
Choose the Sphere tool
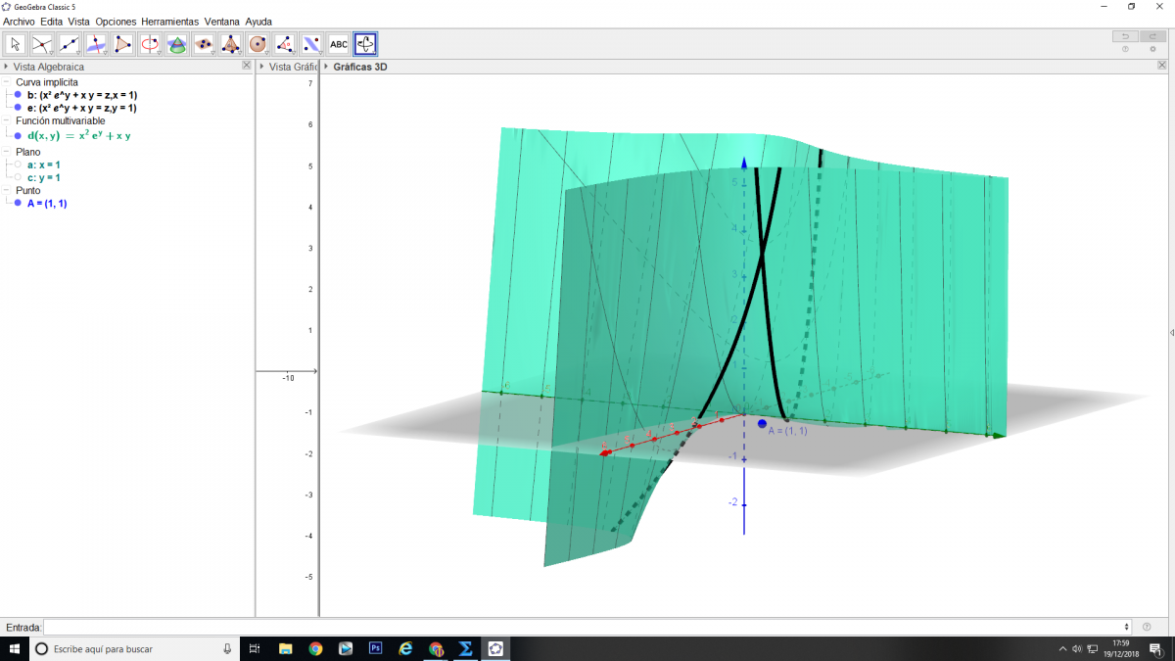point(258,44)
